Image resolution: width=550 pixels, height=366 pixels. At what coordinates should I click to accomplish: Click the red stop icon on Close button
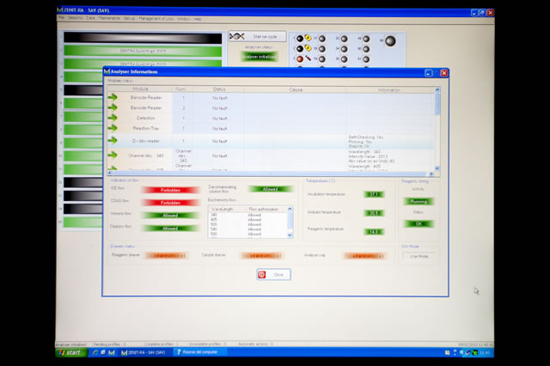click(262, 274)
